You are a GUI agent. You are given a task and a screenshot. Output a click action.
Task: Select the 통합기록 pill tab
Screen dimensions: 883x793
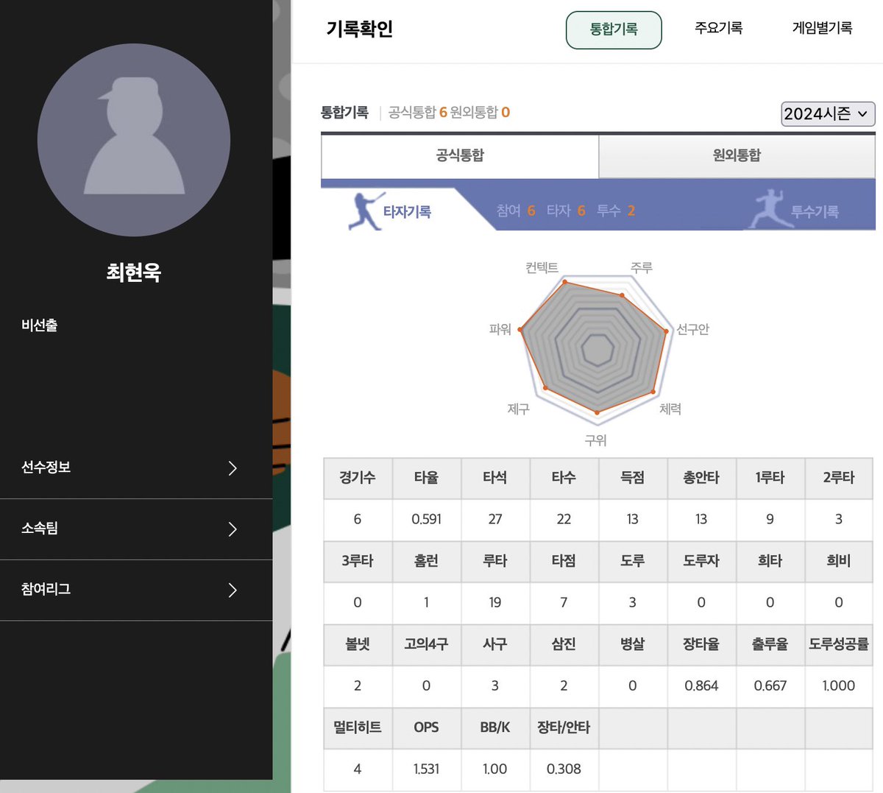point(614,29)
